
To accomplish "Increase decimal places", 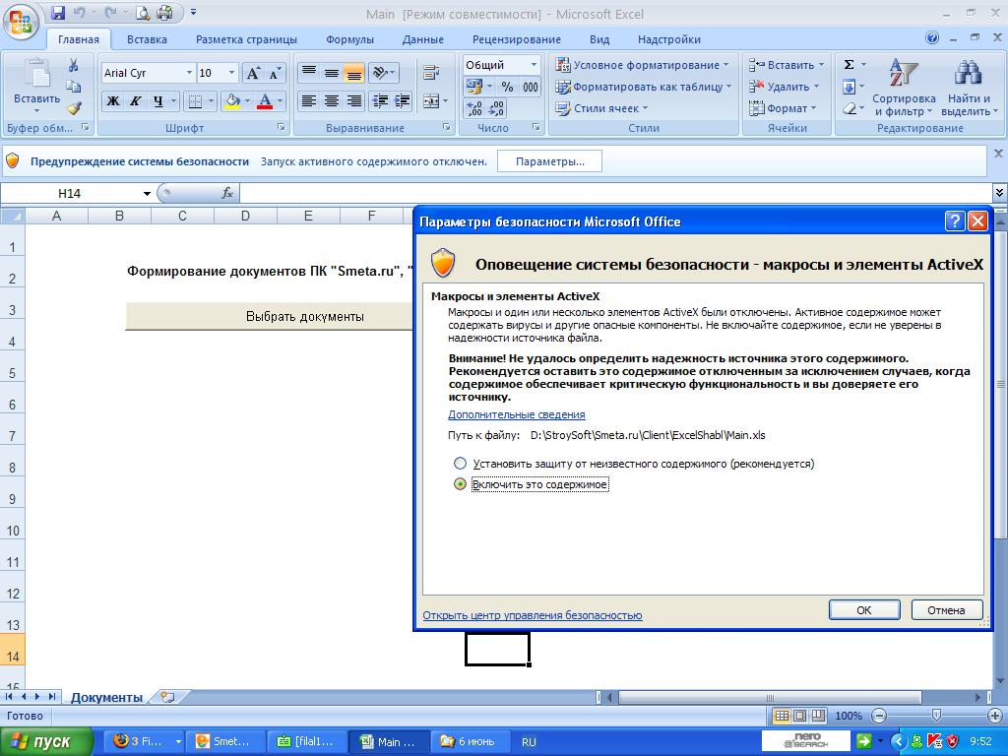I will 473,108.
